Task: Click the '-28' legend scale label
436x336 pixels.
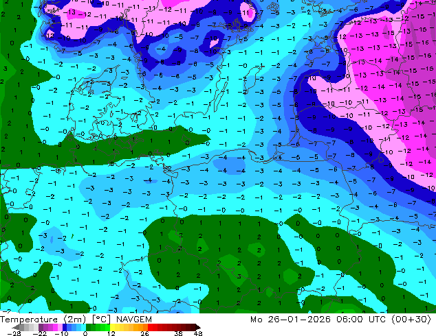Action: [x=14, y=333]
